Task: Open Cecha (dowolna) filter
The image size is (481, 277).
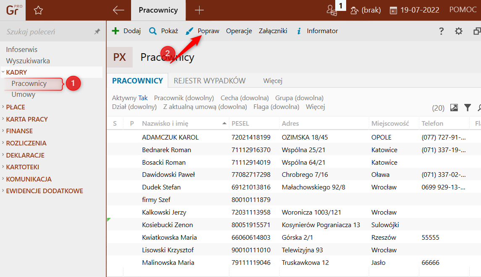Action: pyautogui.click(x=244, y=98)
